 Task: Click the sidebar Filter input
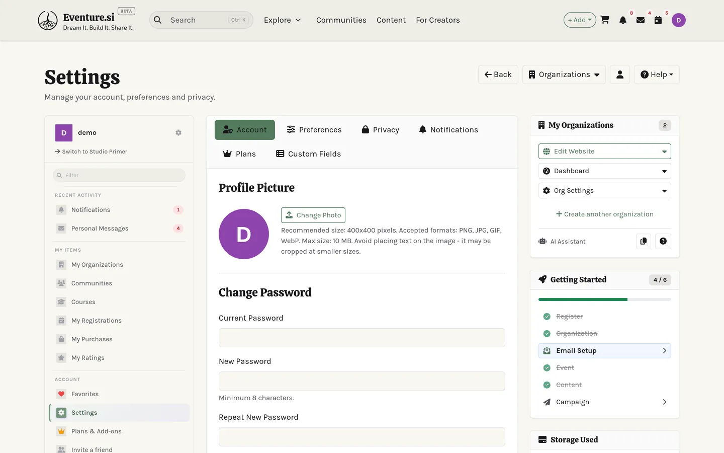coord(119,175)
